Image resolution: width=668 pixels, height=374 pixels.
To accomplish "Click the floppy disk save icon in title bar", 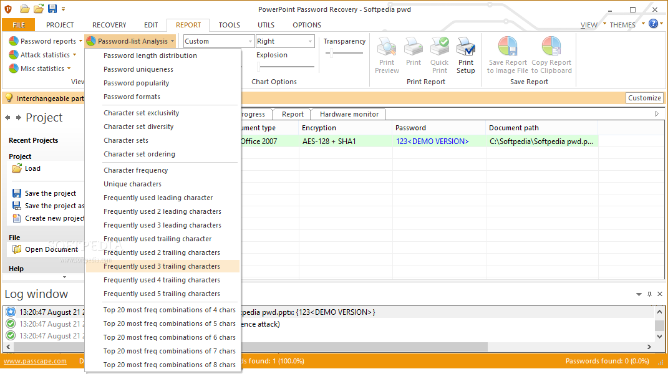I will [52, 9].
